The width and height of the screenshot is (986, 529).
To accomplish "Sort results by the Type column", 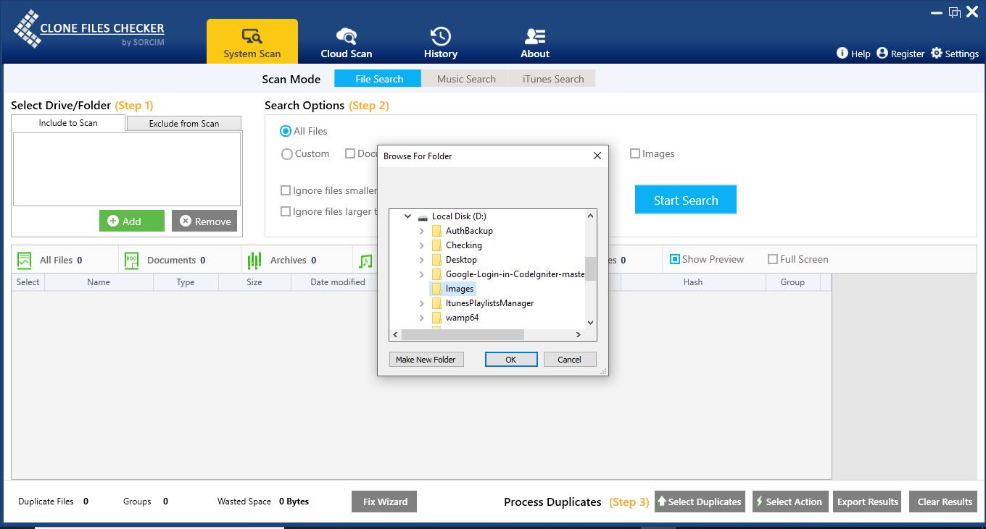I will (186, 282).
